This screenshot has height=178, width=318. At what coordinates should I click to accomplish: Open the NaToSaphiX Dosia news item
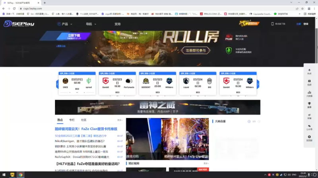(82, 157)
